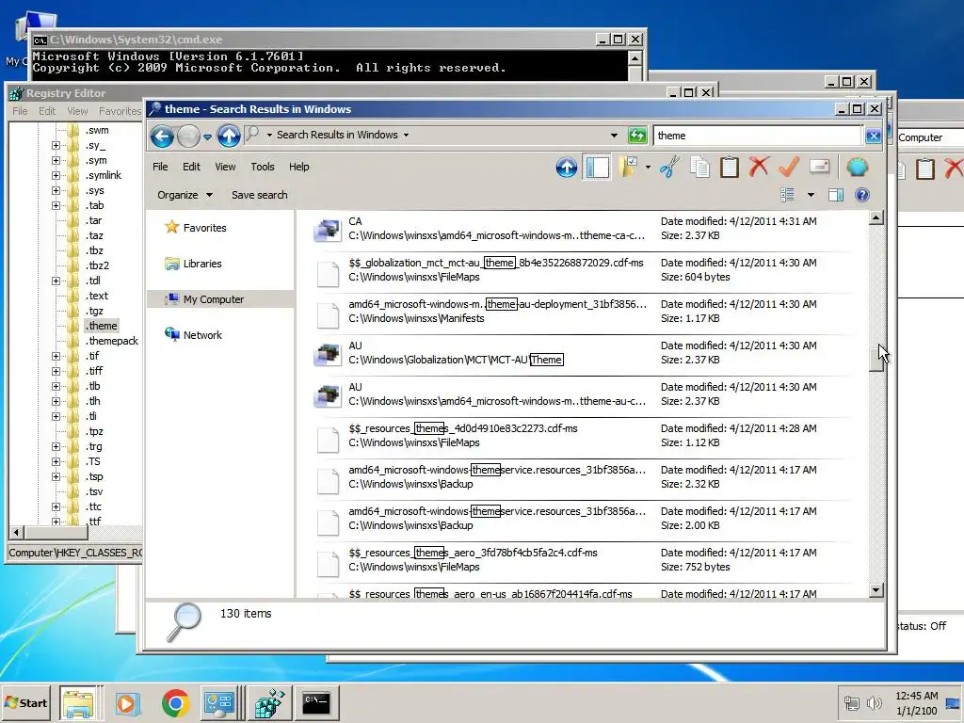
Task: Expand the .symlink key in Registry Editor
Action: [x=56, y=175]
